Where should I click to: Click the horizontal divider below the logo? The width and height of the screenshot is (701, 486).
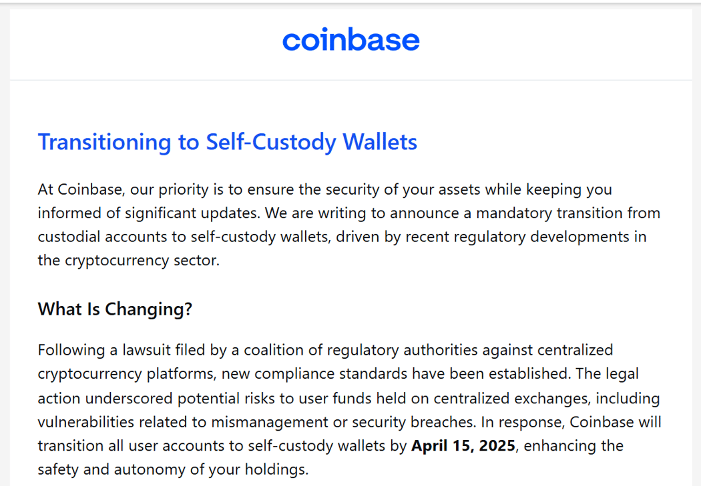click(351, 80)
